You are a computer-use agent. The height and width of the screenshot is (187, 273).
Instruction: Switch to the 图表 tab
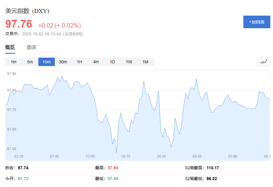tap(31, 47)
